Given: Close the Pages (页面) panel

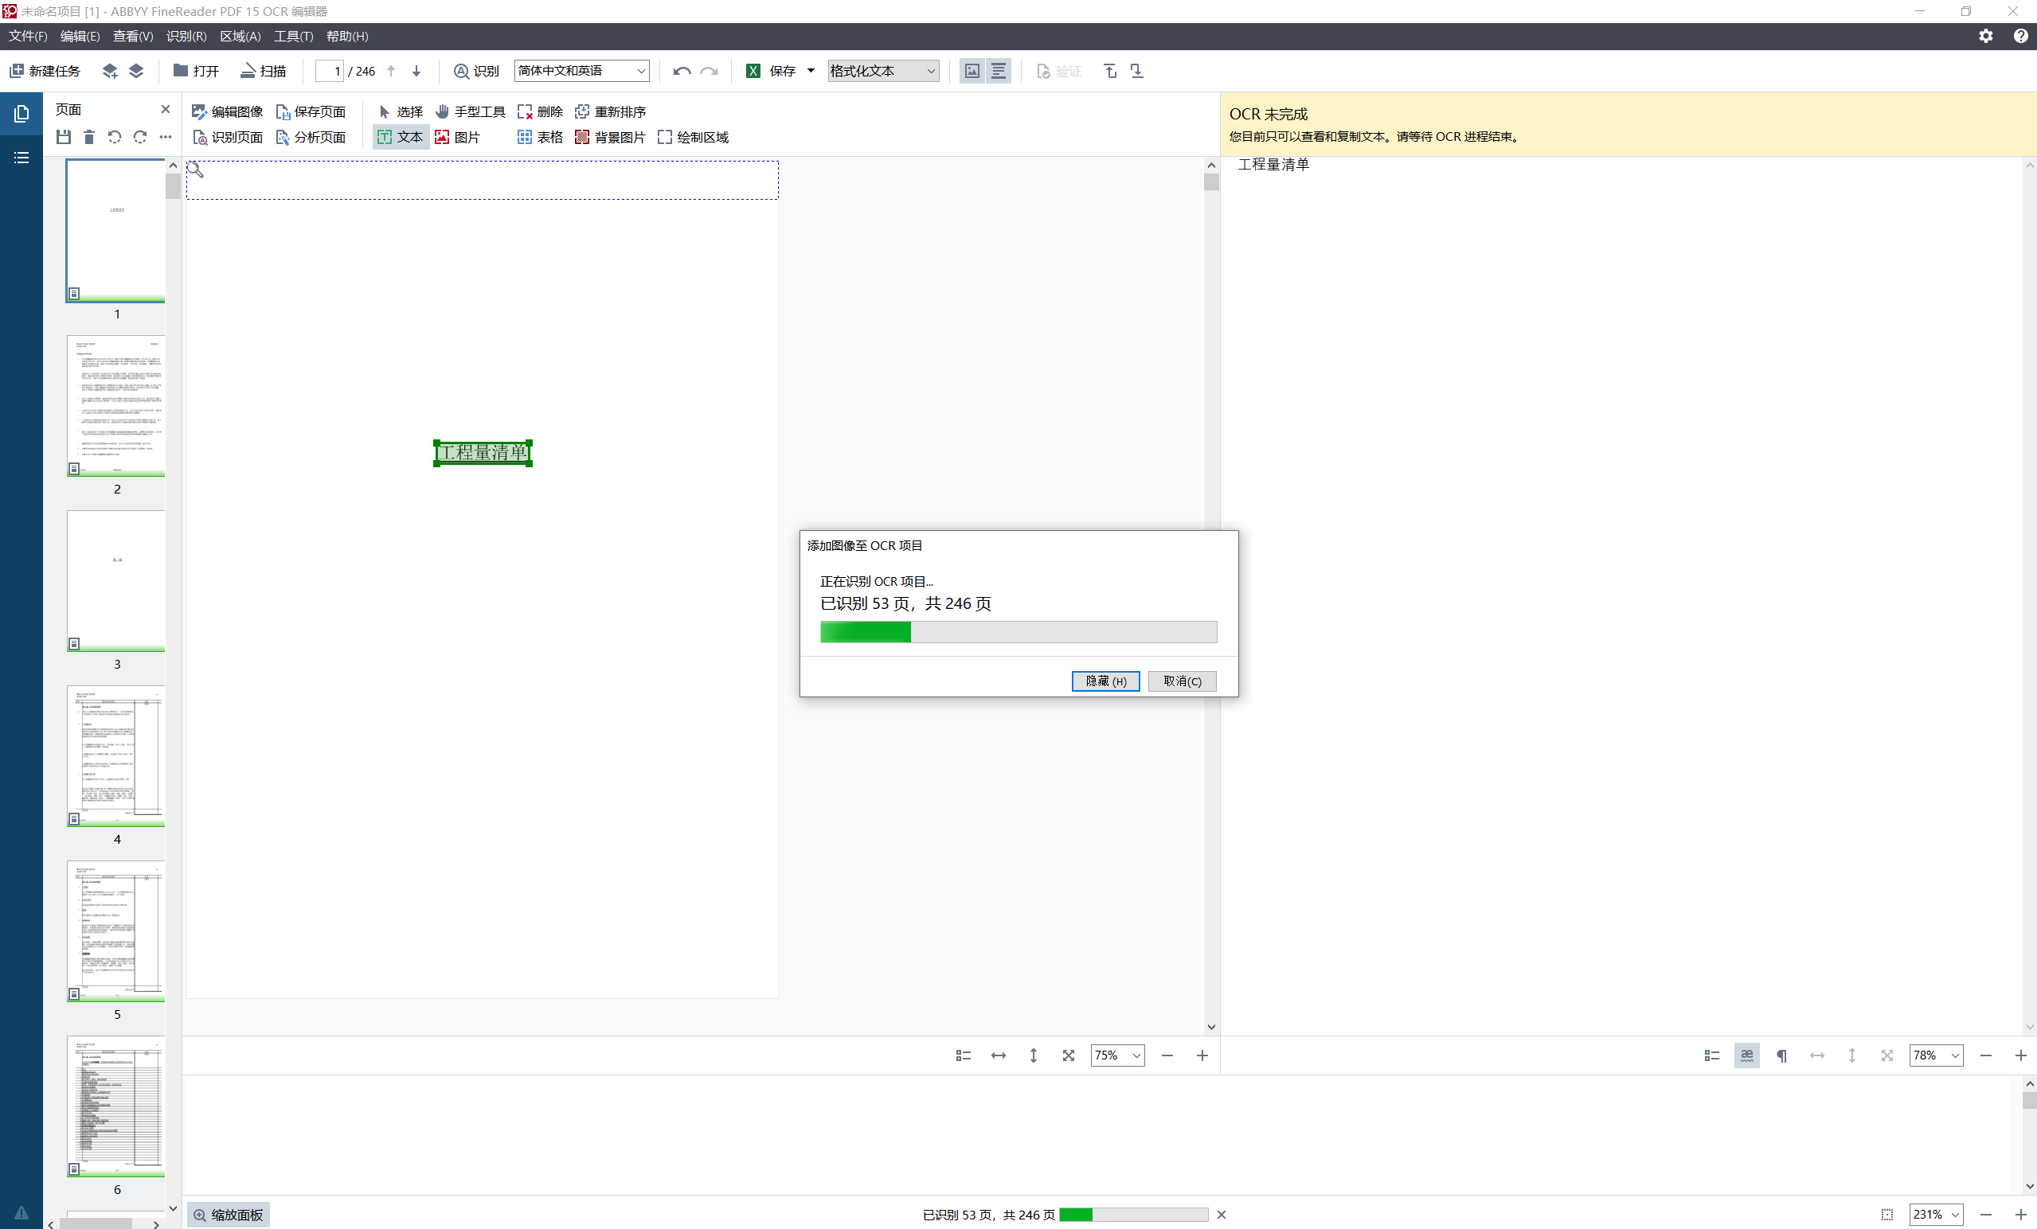Looking at the screenshot, I should pos(166,109).
